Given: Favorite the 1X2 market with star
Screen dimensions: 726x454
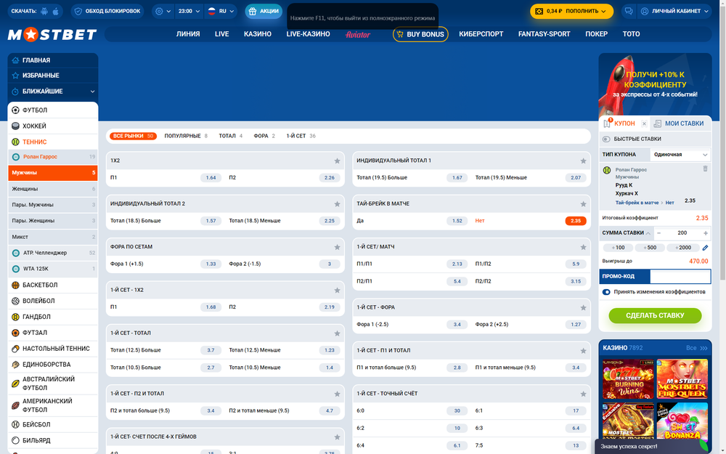Looking at the screenshot, I should click(337, 161).
